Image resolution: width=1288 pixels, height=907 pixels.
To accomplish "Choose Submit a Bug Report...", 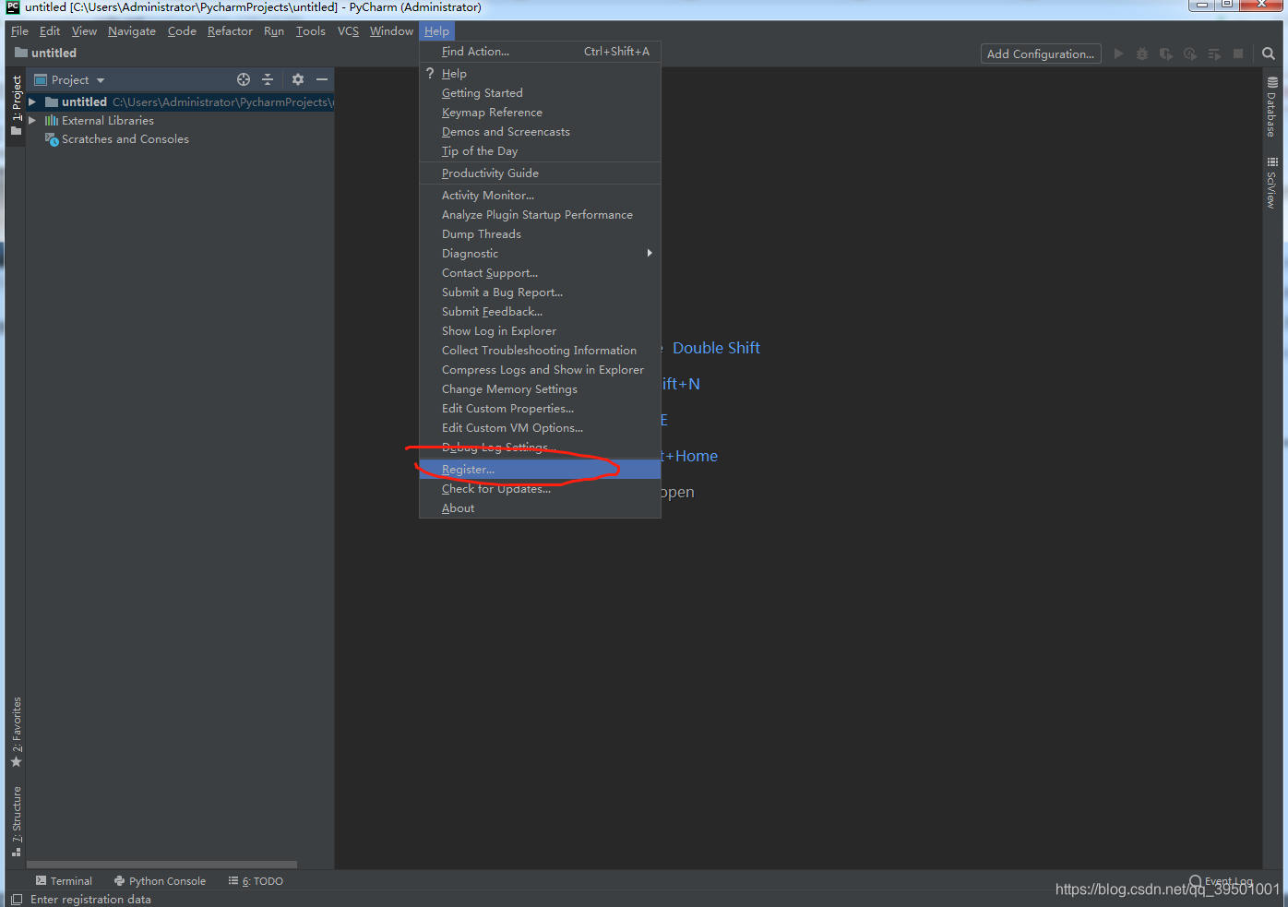I will point(540,292).
